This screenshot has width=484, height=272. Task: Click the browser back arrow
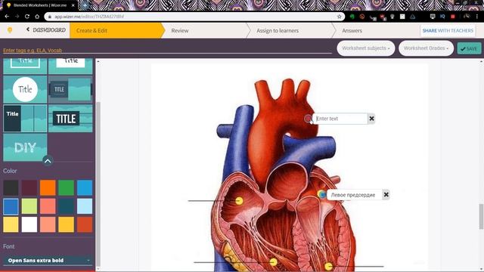pos(7,17)
